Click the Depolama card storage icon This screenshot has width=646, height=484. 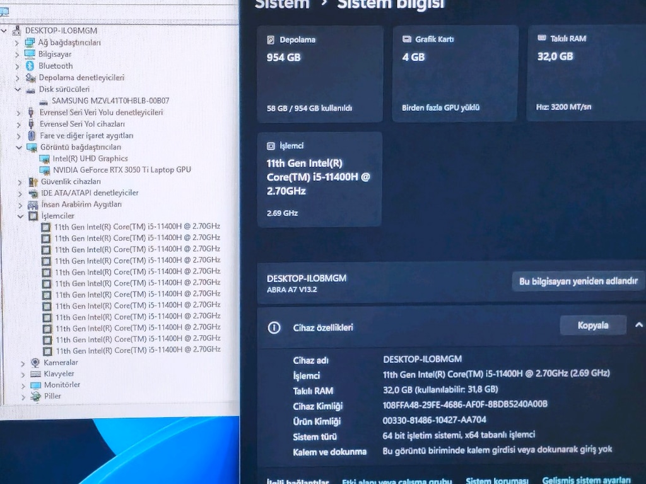[271, 40]
